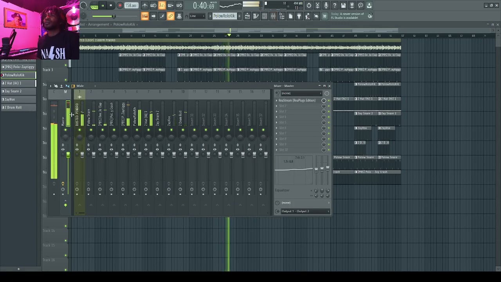The width and height of the screenshot is (501, 282).
Task: Click the 158.000 tempo display
Action: click(x=131, y=5)
